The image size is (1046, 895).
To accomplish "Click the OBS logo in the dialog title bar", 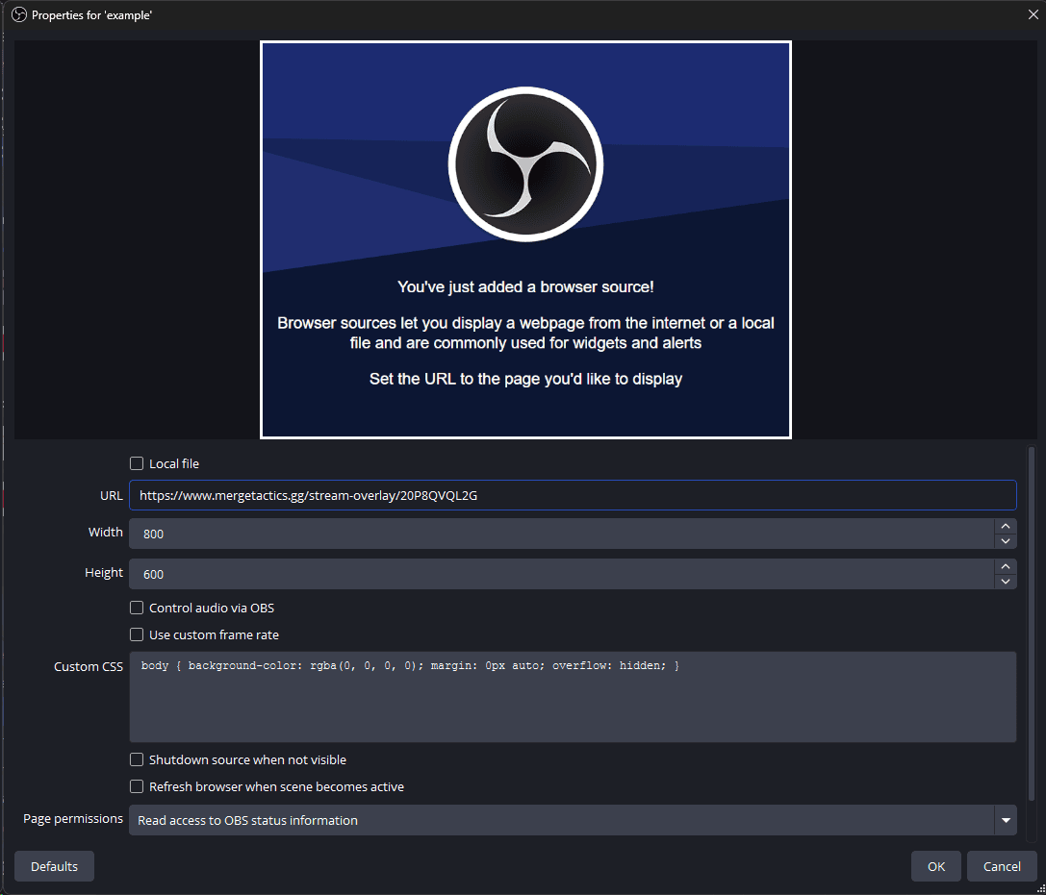I will [x=18, y=14].
